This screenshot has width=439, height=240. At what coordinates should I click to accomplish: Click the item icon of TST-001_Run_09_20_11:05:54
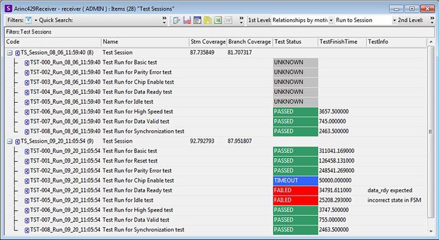pyautogui.click(x=27, y=161)
